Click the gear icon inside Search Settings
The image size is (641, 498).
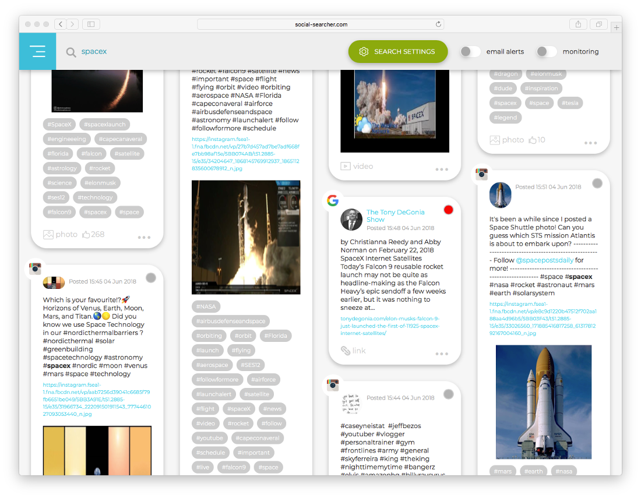click(x=364, y=51)
